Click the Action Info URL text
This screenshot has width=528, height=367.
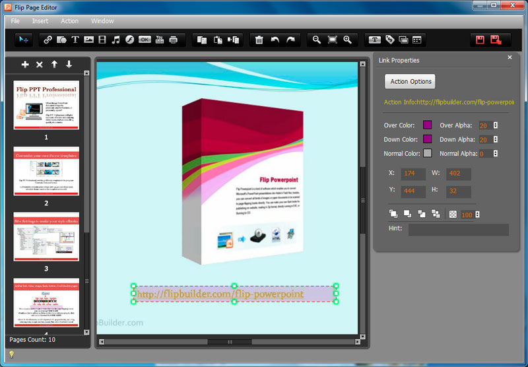click(x=449, y=102)
